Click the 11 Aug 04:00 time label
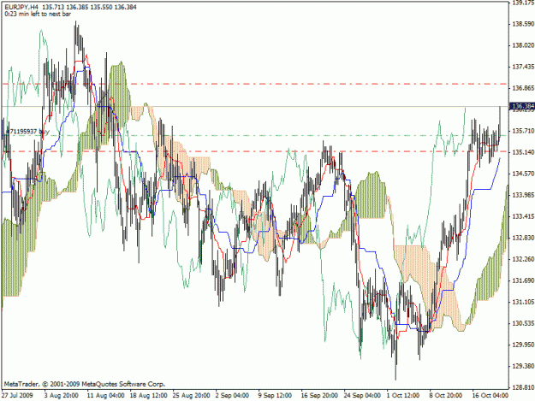535x401 pixels. 106,396
